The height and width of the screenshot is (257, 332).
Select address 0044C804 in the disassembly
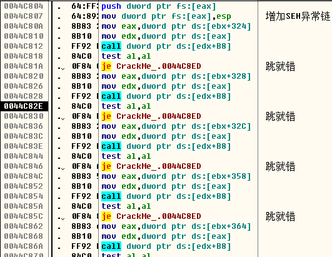24,6
